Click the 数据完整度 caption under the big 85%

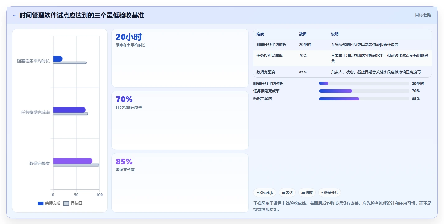coord(125,170)
